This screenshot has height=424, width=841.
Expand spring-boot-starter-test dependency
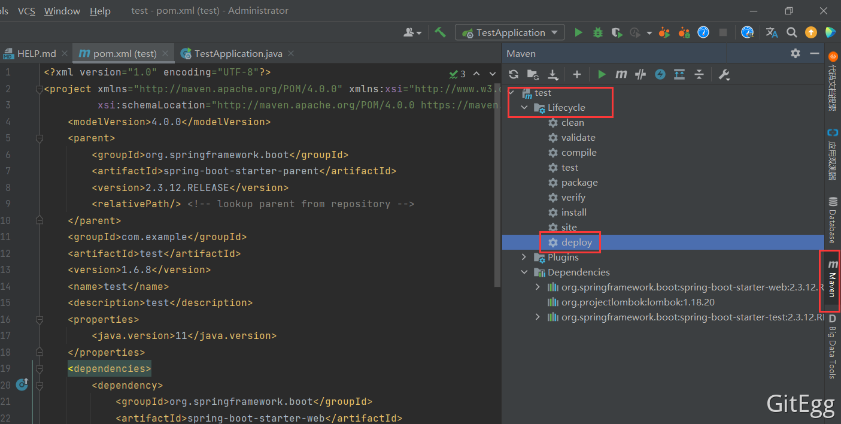pos(538,317)
